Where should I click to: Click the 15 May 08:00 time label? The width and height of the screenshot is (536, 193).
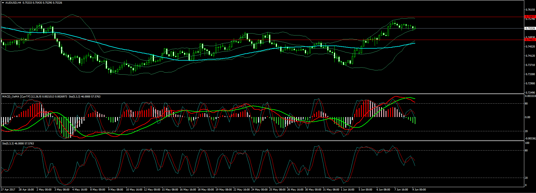170,190
